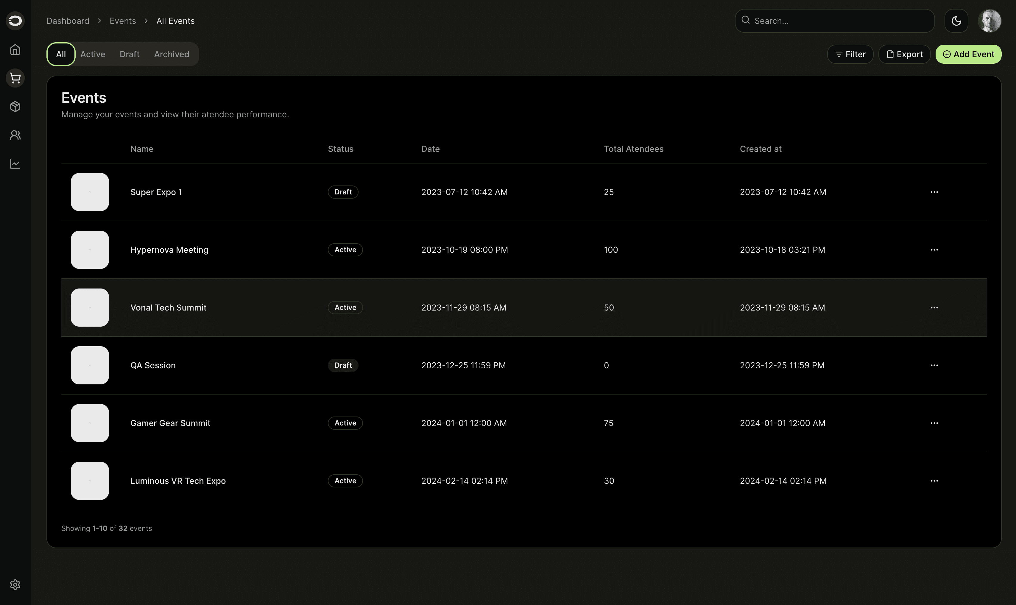Open actions menu for Hypernova Meeting

pos(934,250)
